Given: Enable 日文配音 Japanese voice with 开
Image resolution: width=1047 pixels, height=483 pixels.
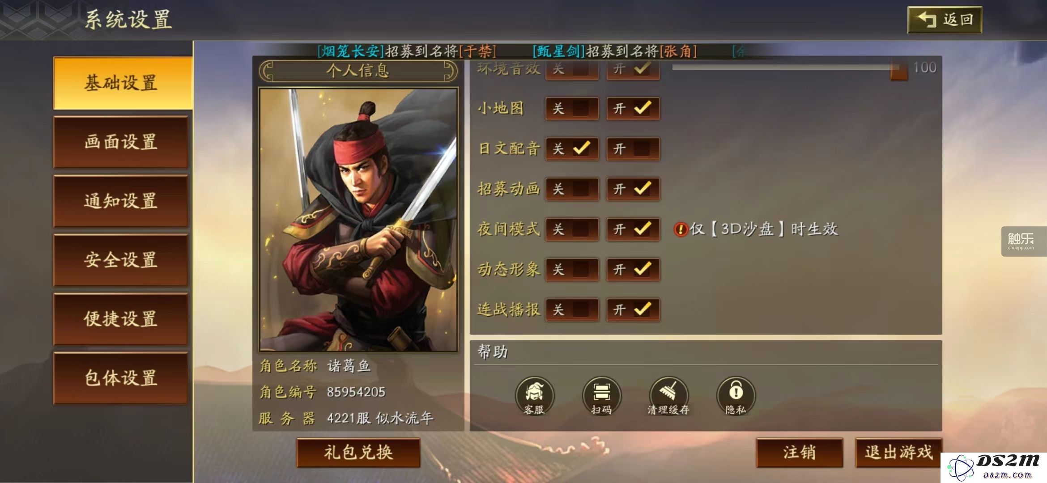Looking at the screenshot, I should 633,149.
